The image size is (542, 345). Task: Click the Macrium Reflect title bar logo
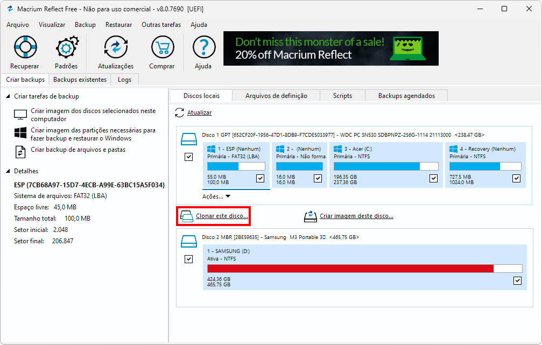10,9
